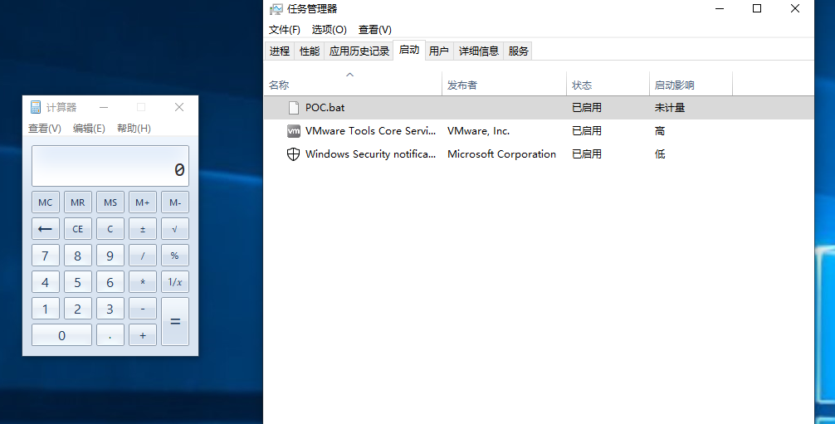Click the 1/x reciprocal button
Screen dimensions: 835x424
[x=175, y=282]
